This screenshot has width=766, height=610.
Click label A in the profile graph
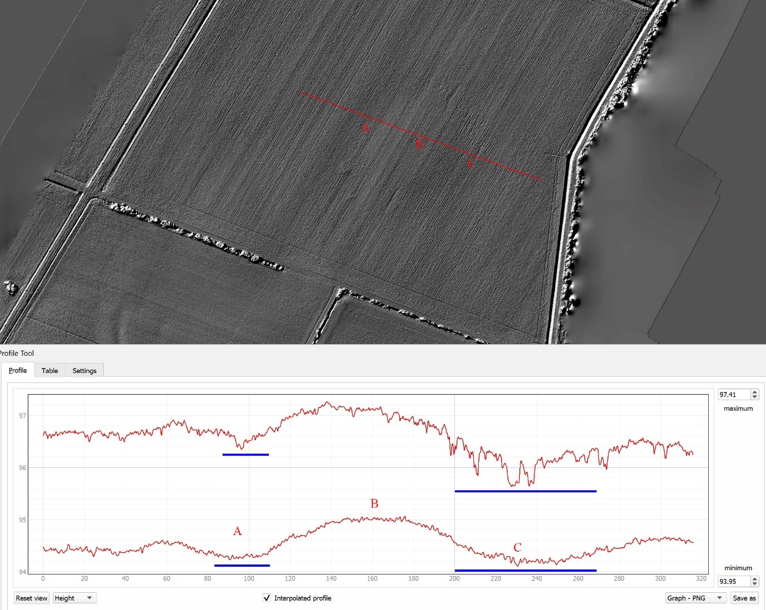pyautogui.click(x=237, y=531)
